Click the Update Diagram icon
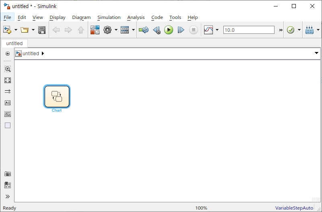This screenshot has height=212, width=322. [144, 30]
